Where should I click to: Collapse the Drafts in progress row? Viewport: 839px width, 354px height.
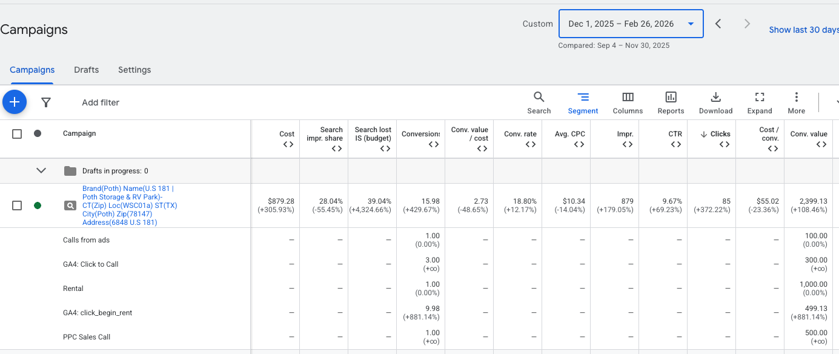tap(41, 170)
